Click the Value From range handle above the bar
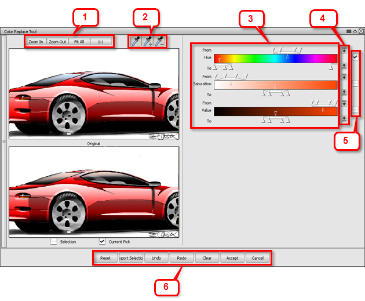This screenshot has width=365, height=301. pyautogui.click(x=324, y=103)
